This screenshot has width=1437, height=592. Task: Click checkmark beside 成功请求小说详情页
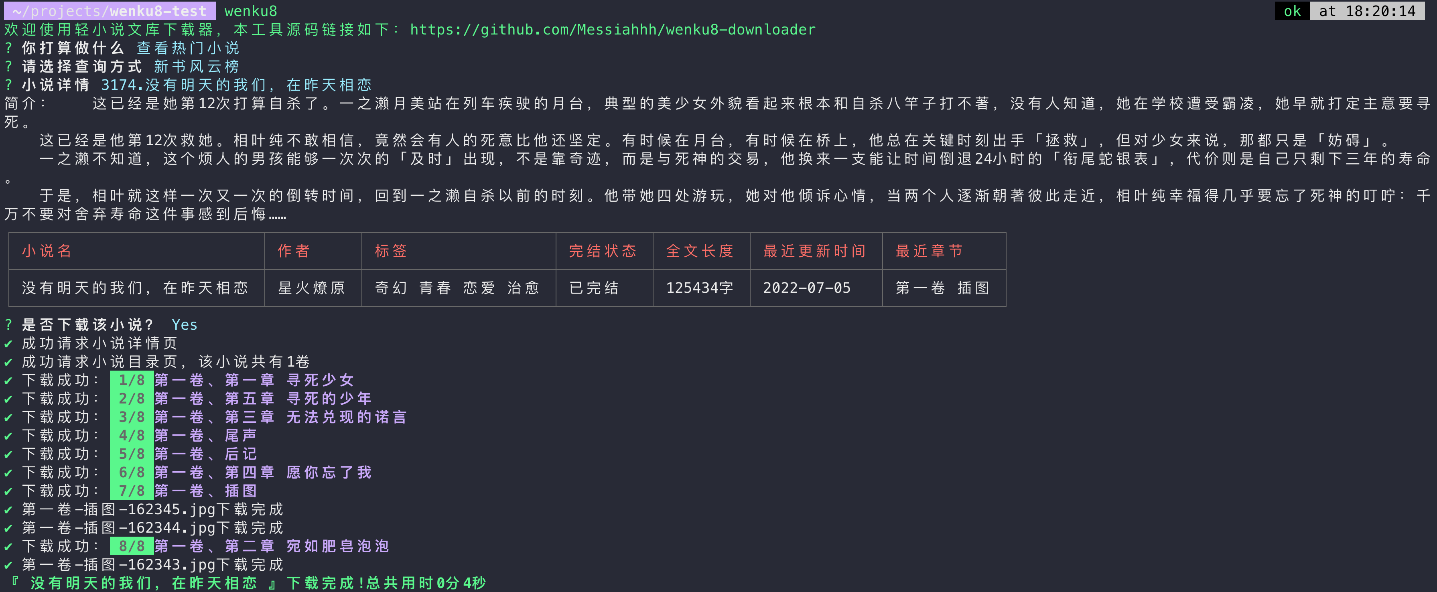tap(8, 343)
